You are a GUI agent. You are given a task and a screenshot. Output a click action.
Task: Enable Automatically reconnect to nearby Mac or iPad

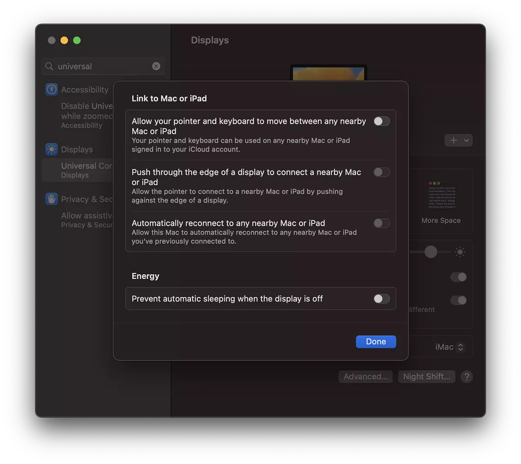[x=382, y=224]
